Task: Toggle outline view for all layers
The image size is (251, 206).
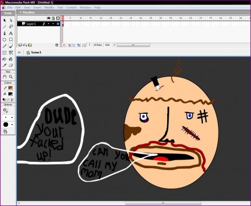Action: (58, 18)
